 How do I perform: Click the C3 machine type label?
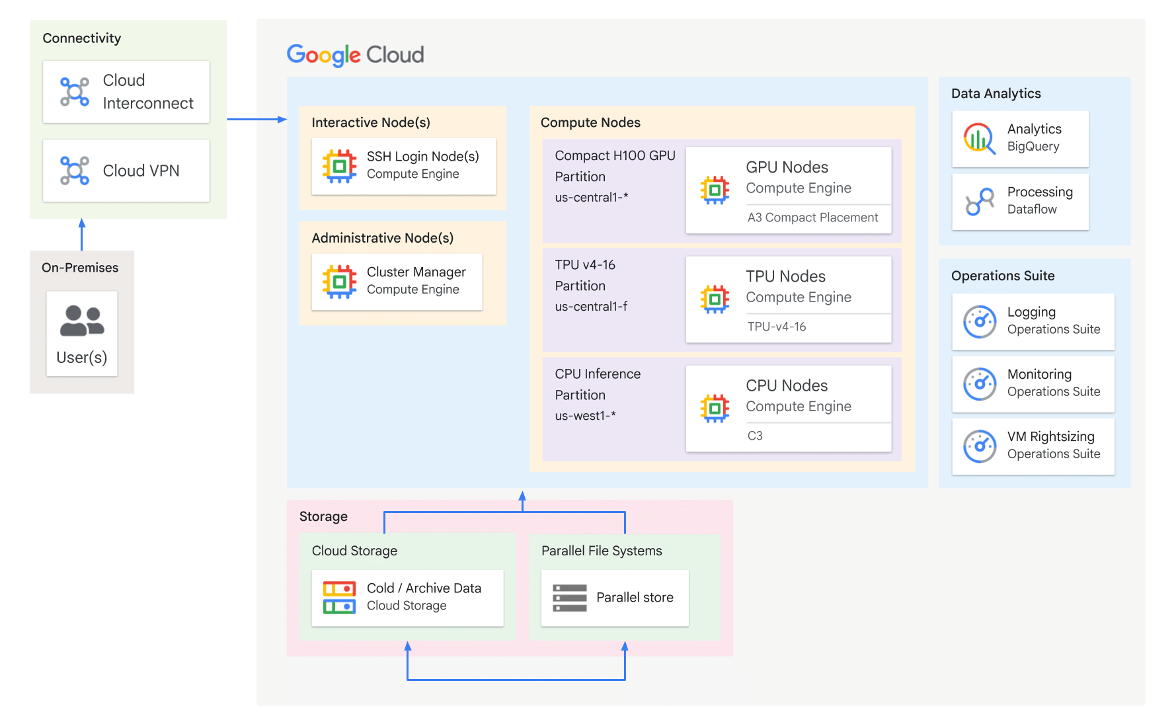(x=755, y=436)
